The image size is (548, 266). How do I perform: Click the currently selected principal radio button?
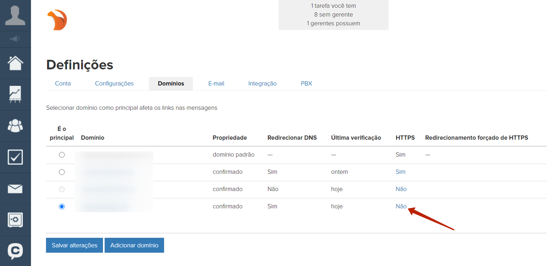(x=62, y=207)
